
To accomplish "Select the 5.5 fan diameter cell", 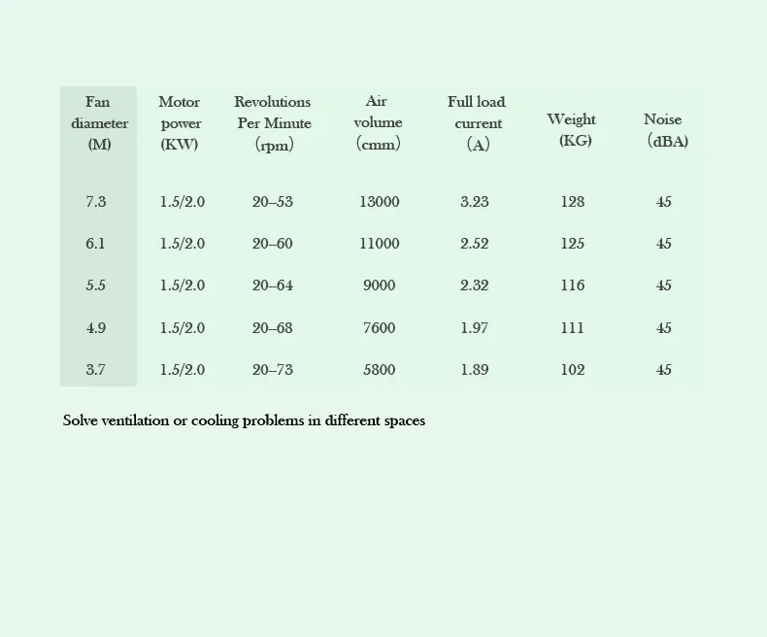I will point(96,285).
